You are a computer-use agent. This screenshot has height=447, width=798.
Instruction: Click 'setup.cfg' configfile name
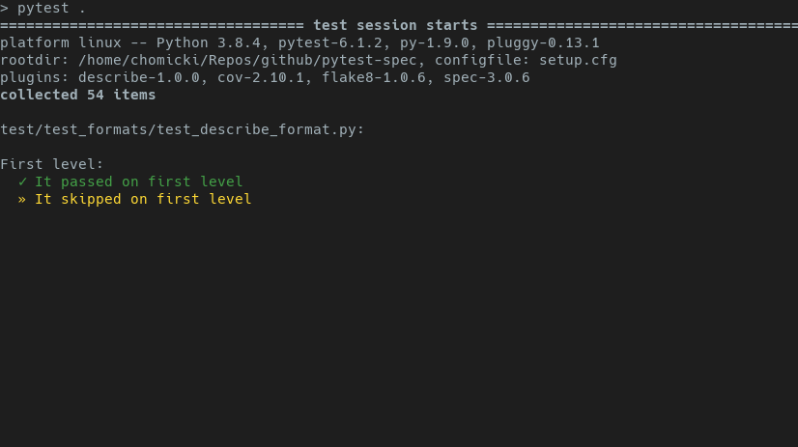tap(578, 60)
